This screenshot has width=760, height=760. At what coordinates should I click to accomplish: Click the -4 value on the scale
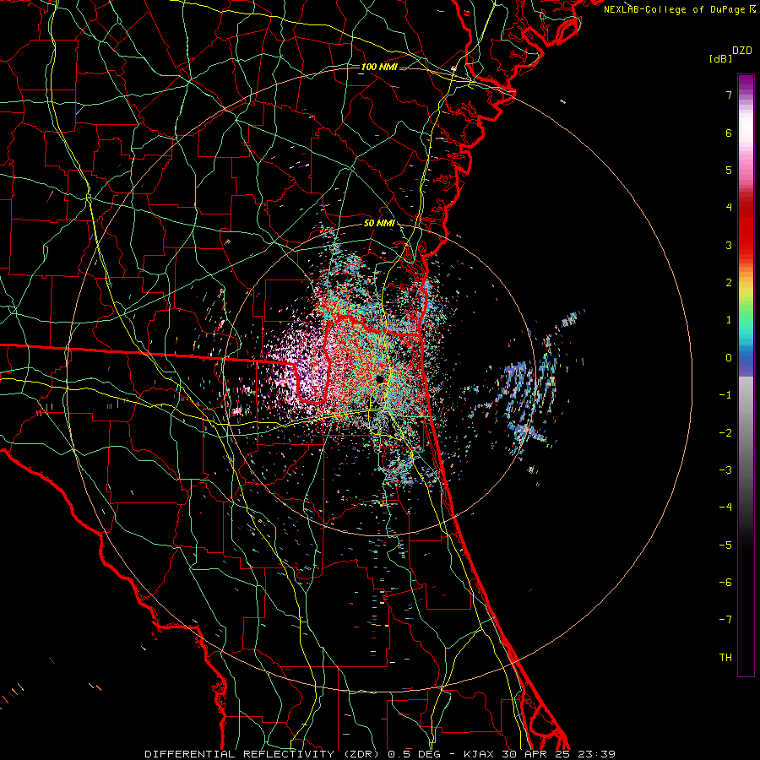725,507
